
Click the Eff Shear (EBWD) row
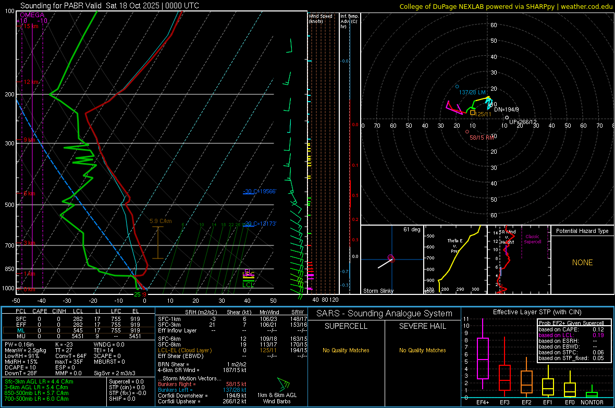232,356
